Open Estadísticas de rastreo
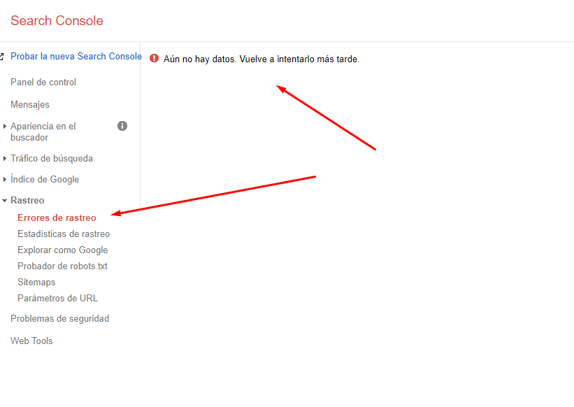Screen dimensions: 574x407 (64, 234)
